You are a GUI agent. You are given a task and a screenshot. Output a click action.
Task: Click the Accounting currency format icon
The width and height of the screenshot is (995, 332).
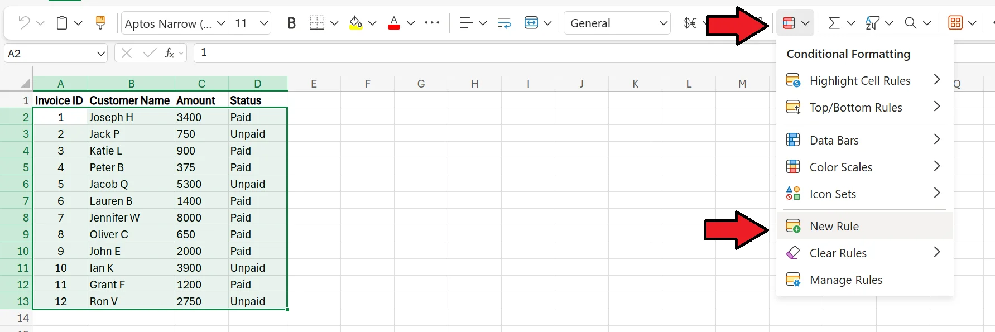coord(690,23)
